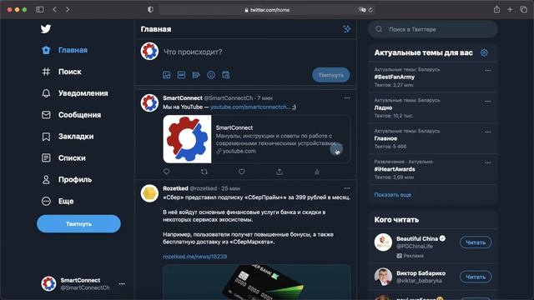534x300 pixels.
Task: Open the Safari share button
Action: coord(497,9)
